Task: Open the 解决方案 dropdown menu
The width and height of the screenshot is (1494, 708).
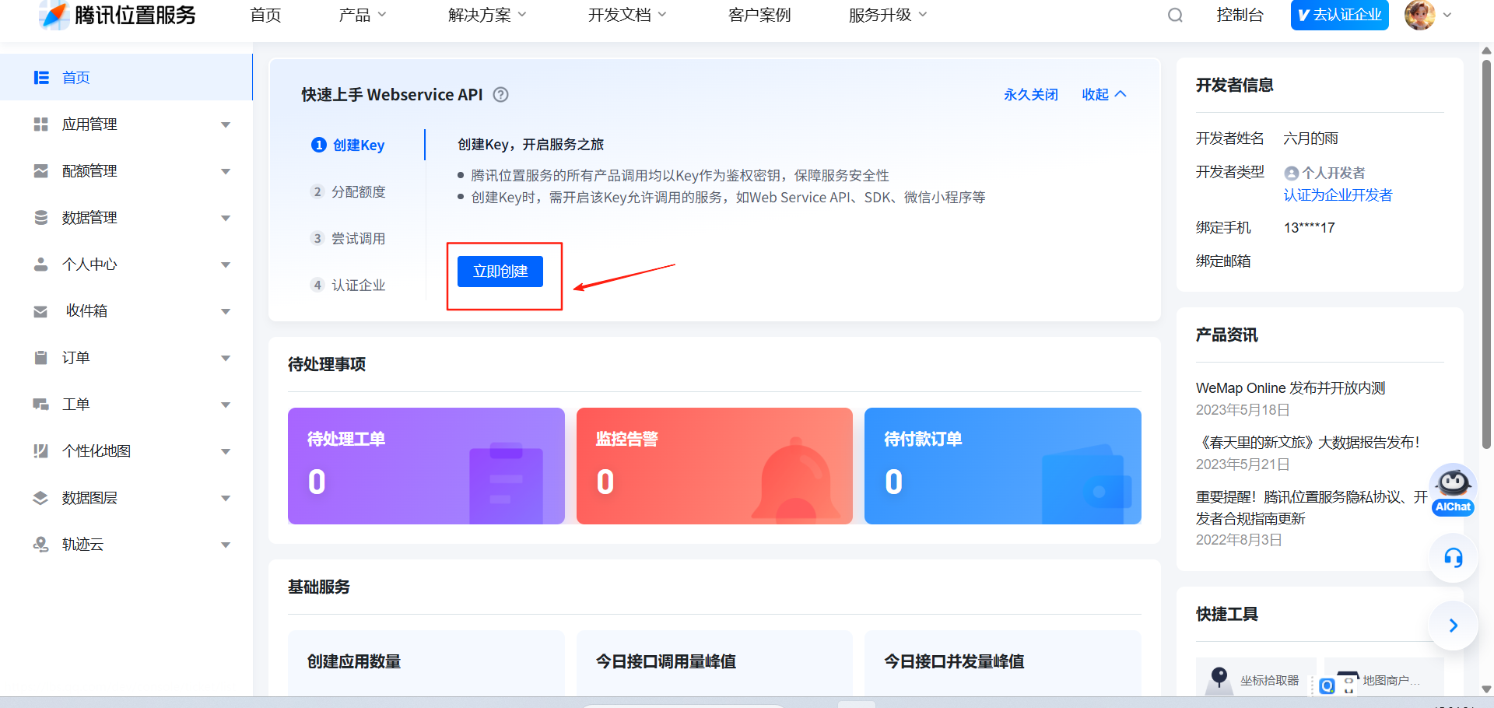Action: click(x=487, y=15)
